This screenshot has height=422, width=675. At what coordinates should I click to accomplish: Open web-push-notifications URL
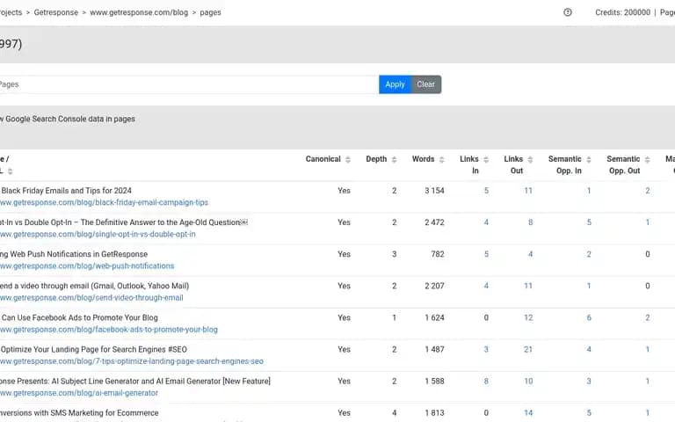pos(87,266)
